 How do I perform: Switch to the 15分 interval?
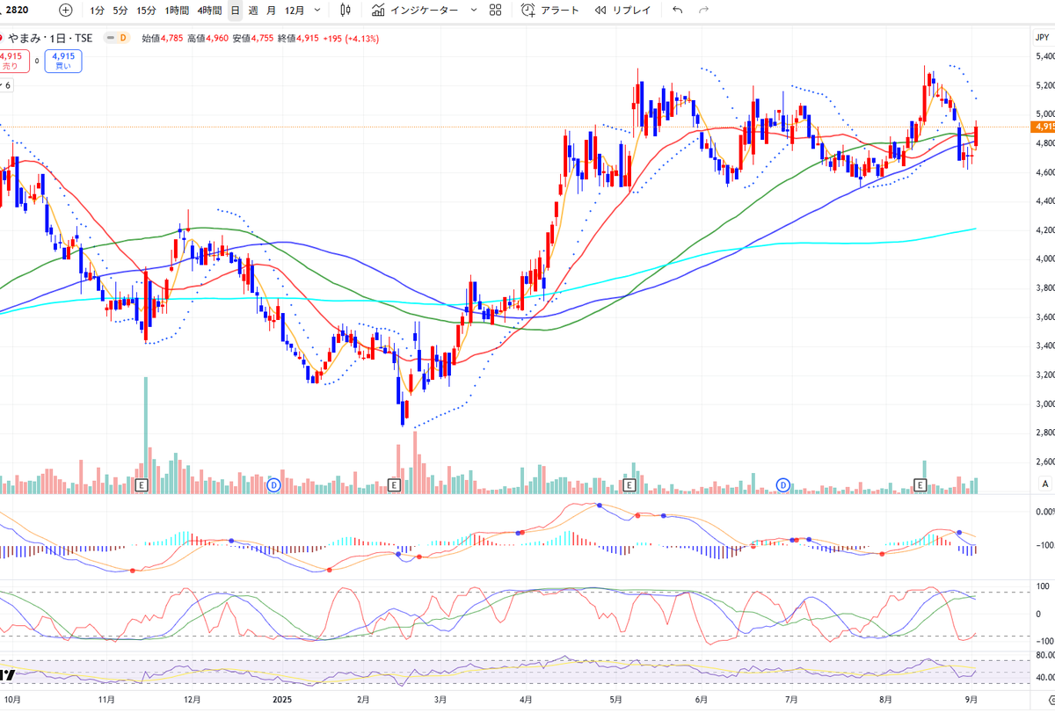point(146,11)
